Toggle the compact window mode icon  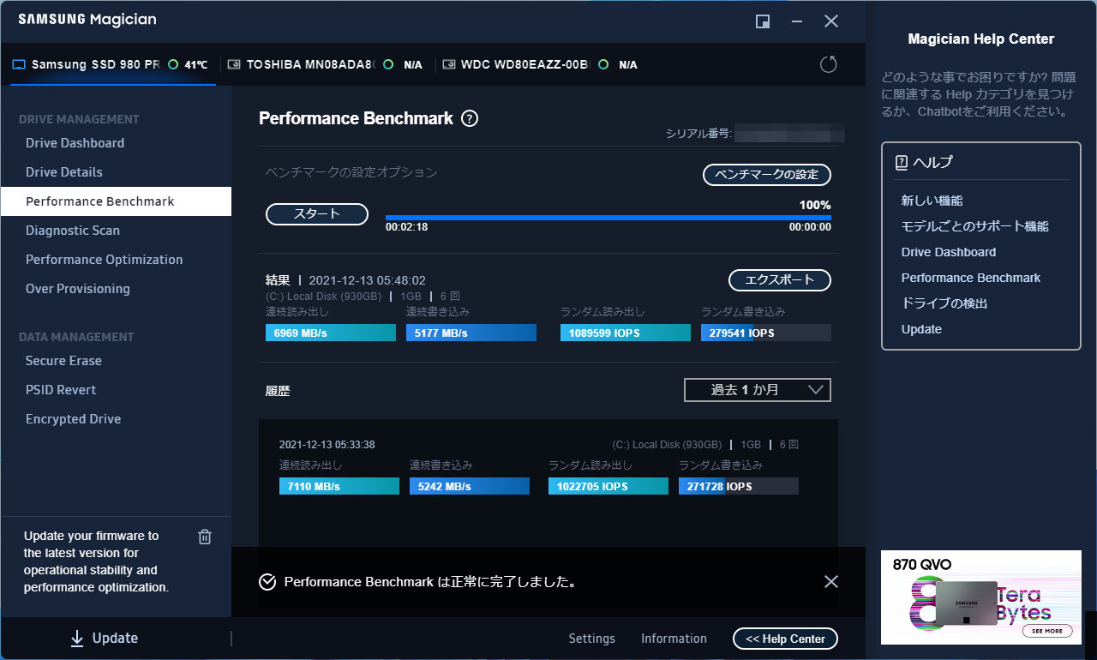[763, 21]
